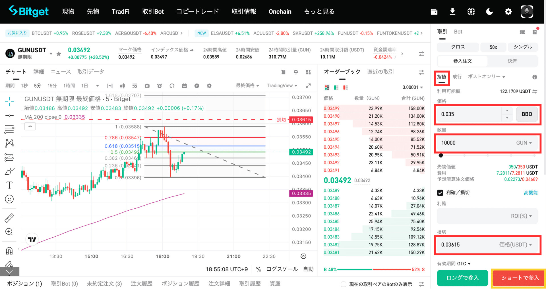The image size is (546, 307).
Task: Expand the 0.00001 orderbook precision dropdown
Action: [413, 87]
